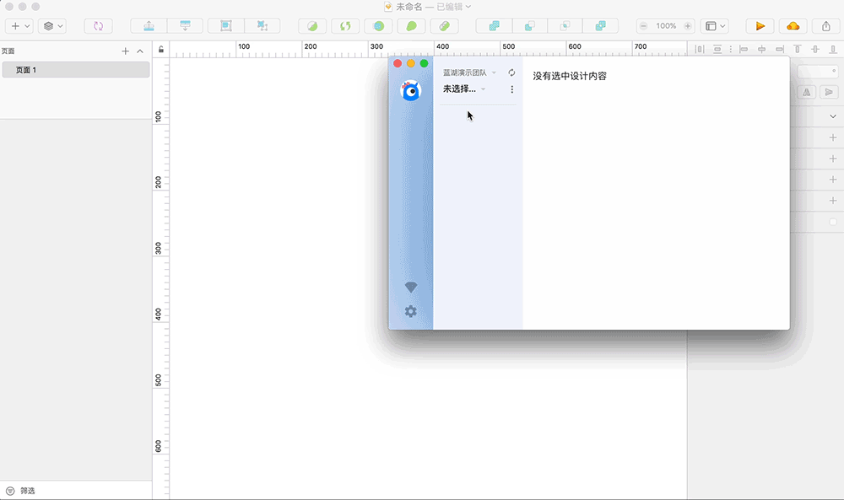Image resolution: width=844 pixels, height=500 pixels.
Task: Click the align horizontal centers icon
Action: 761,50
